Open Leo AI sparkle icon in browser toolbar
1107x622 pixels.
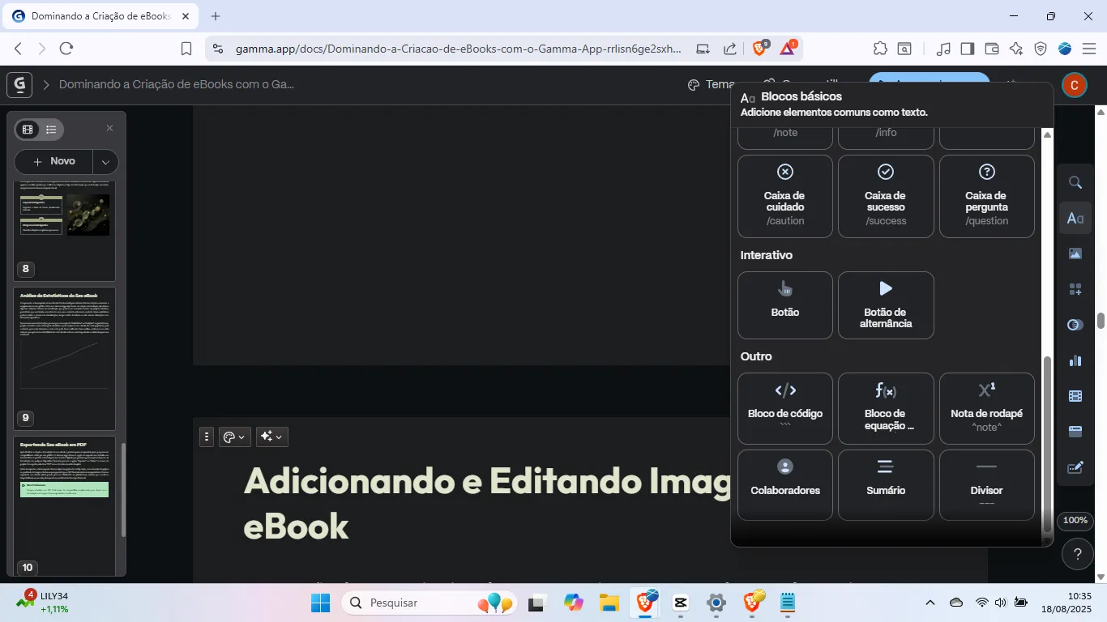point(1016,49)
